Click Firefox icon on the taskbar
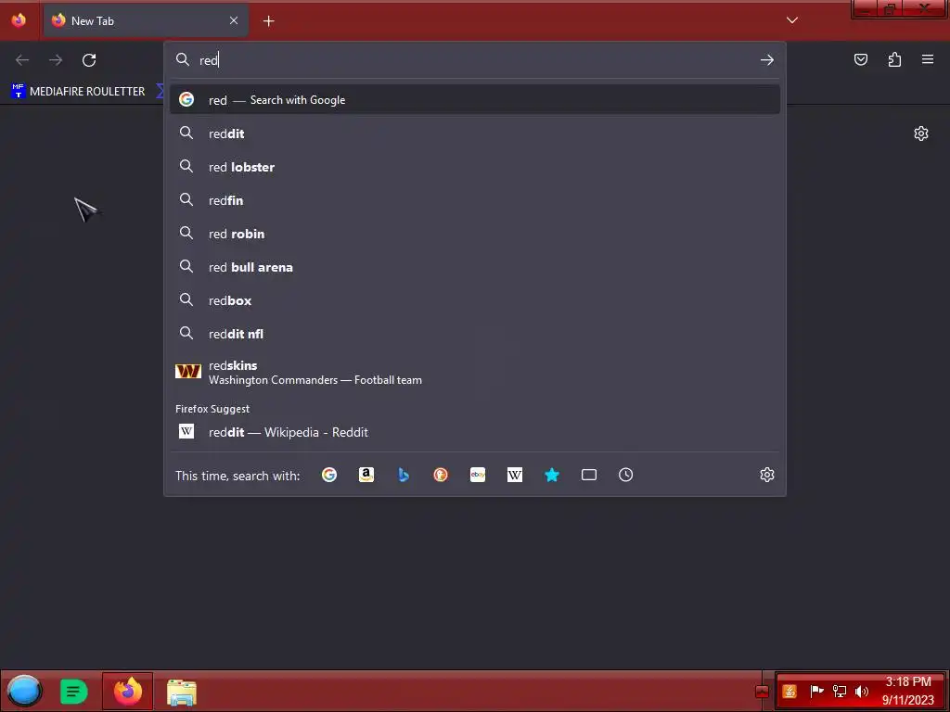 128,691
